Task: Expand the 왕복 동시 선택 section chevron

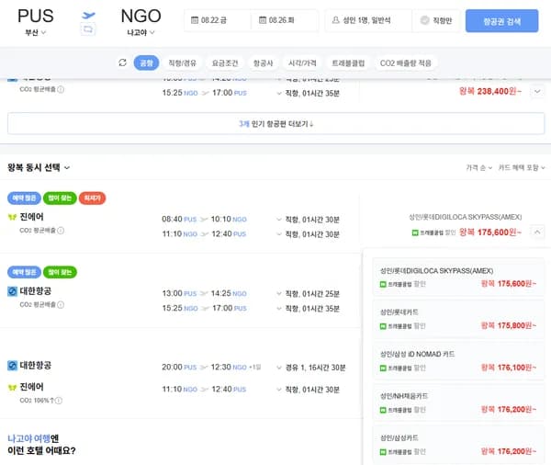Action: pos(67,167)
